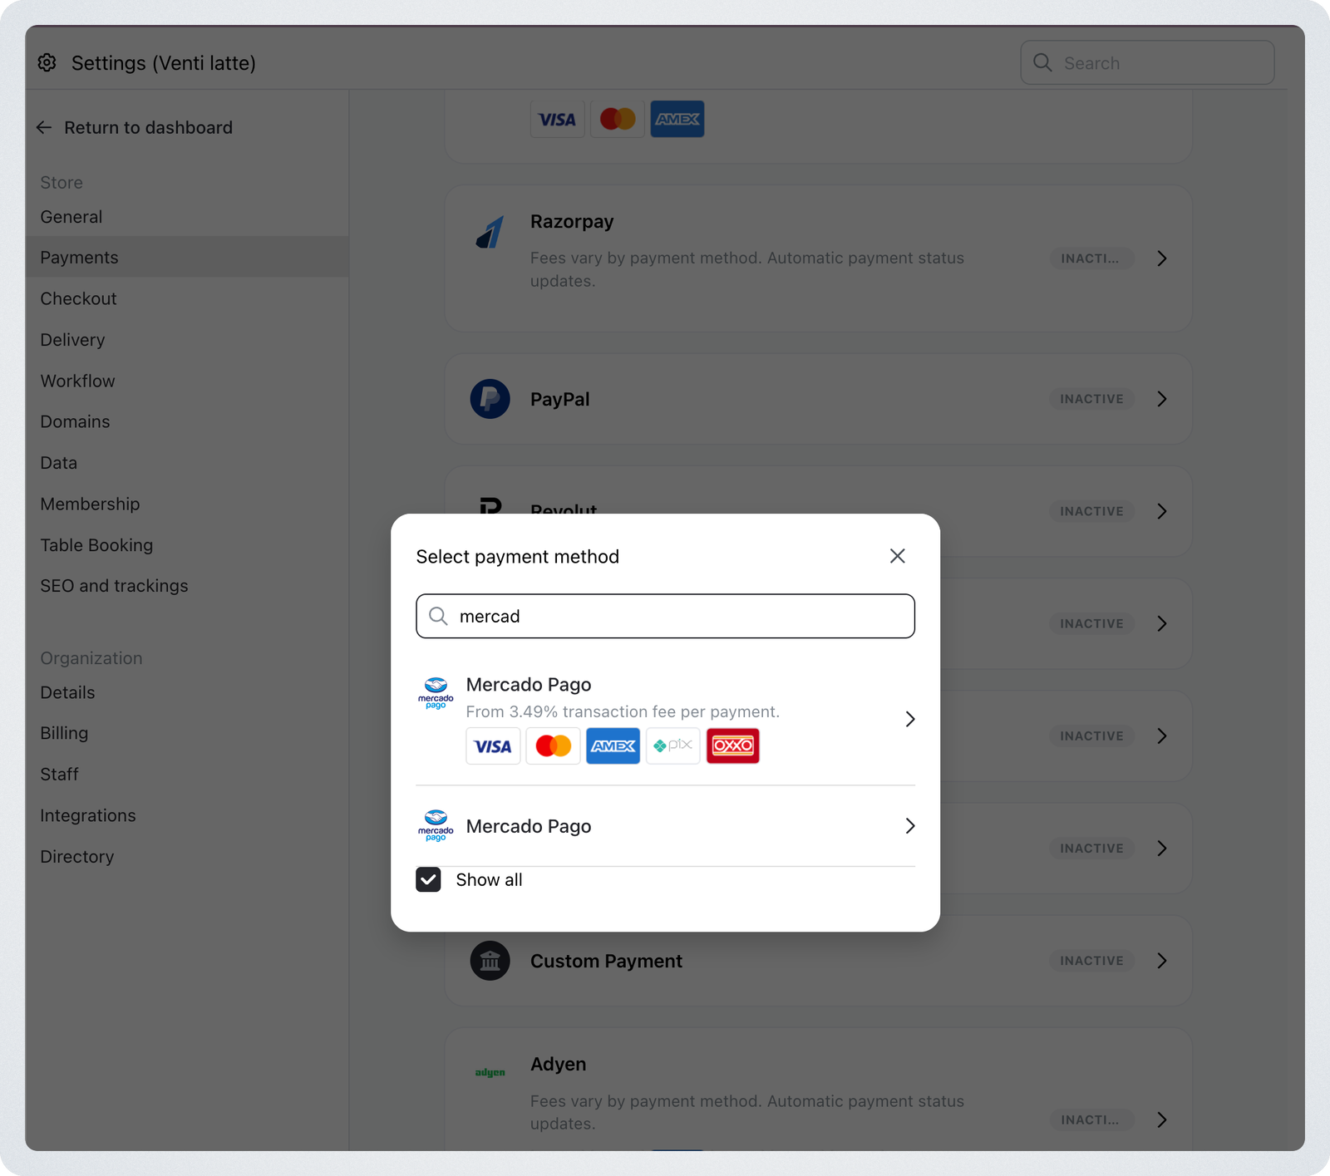
Task: Open Directory settings
Action: 77,857
